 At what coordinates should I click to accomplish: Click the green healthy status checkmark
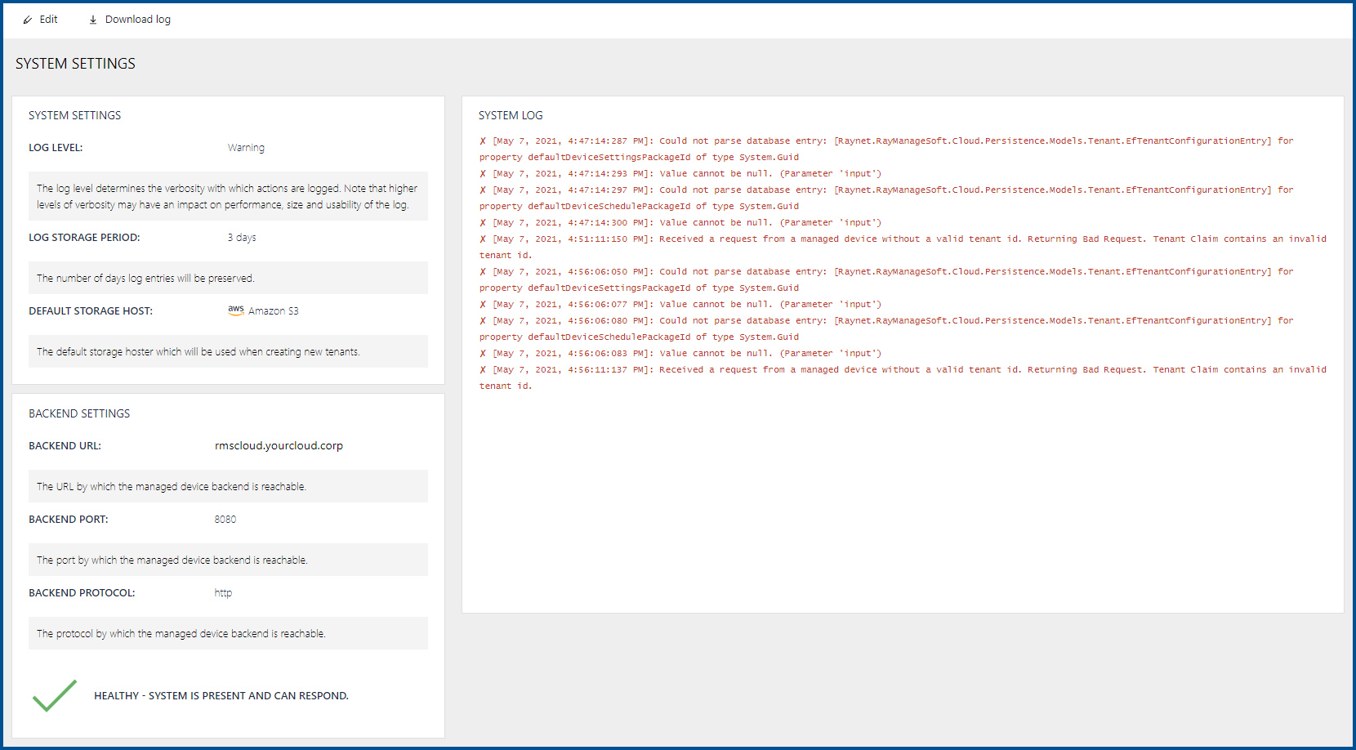tap(54, 695)
